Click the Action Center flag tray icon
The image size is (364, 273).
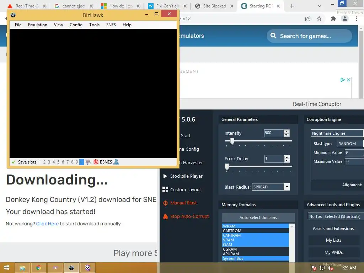point(314,268)
